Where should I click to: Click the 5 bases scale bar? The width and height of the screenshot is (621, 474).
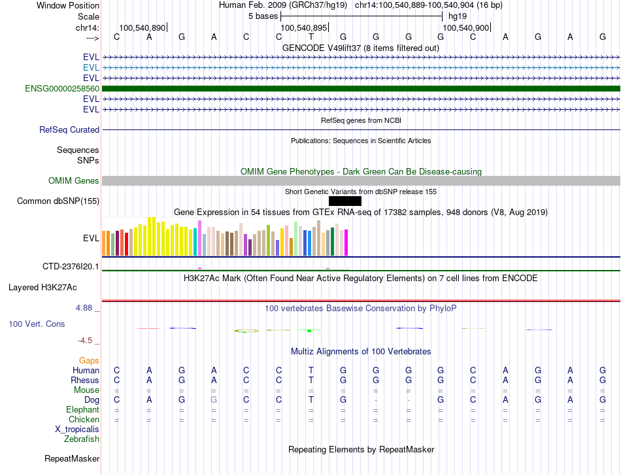[x=361, y=16]
